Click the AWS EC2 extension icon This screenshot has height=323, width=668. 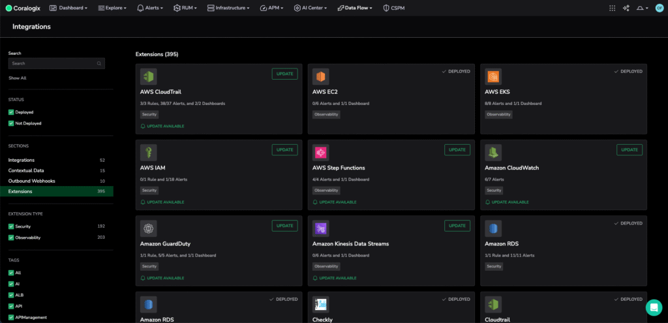[321, 77]
